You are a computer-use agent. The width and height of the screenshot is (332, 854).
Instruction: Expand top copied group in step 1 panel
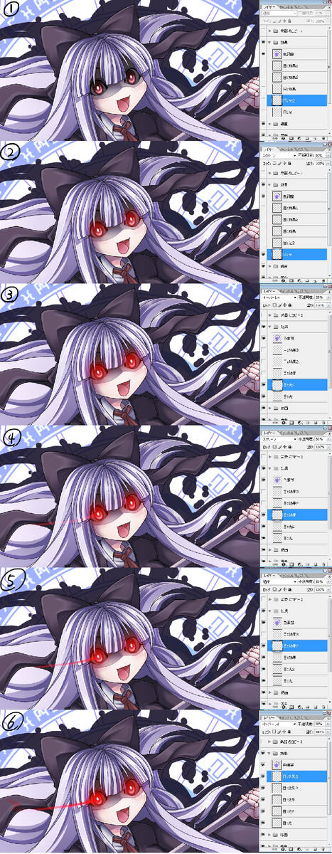[x=269, y=31]
